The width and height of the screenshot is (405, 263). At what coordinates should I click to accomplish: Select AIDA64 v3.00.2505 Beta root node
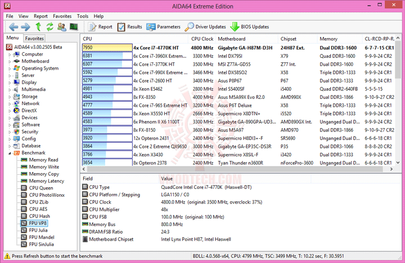tap(38, 47)
